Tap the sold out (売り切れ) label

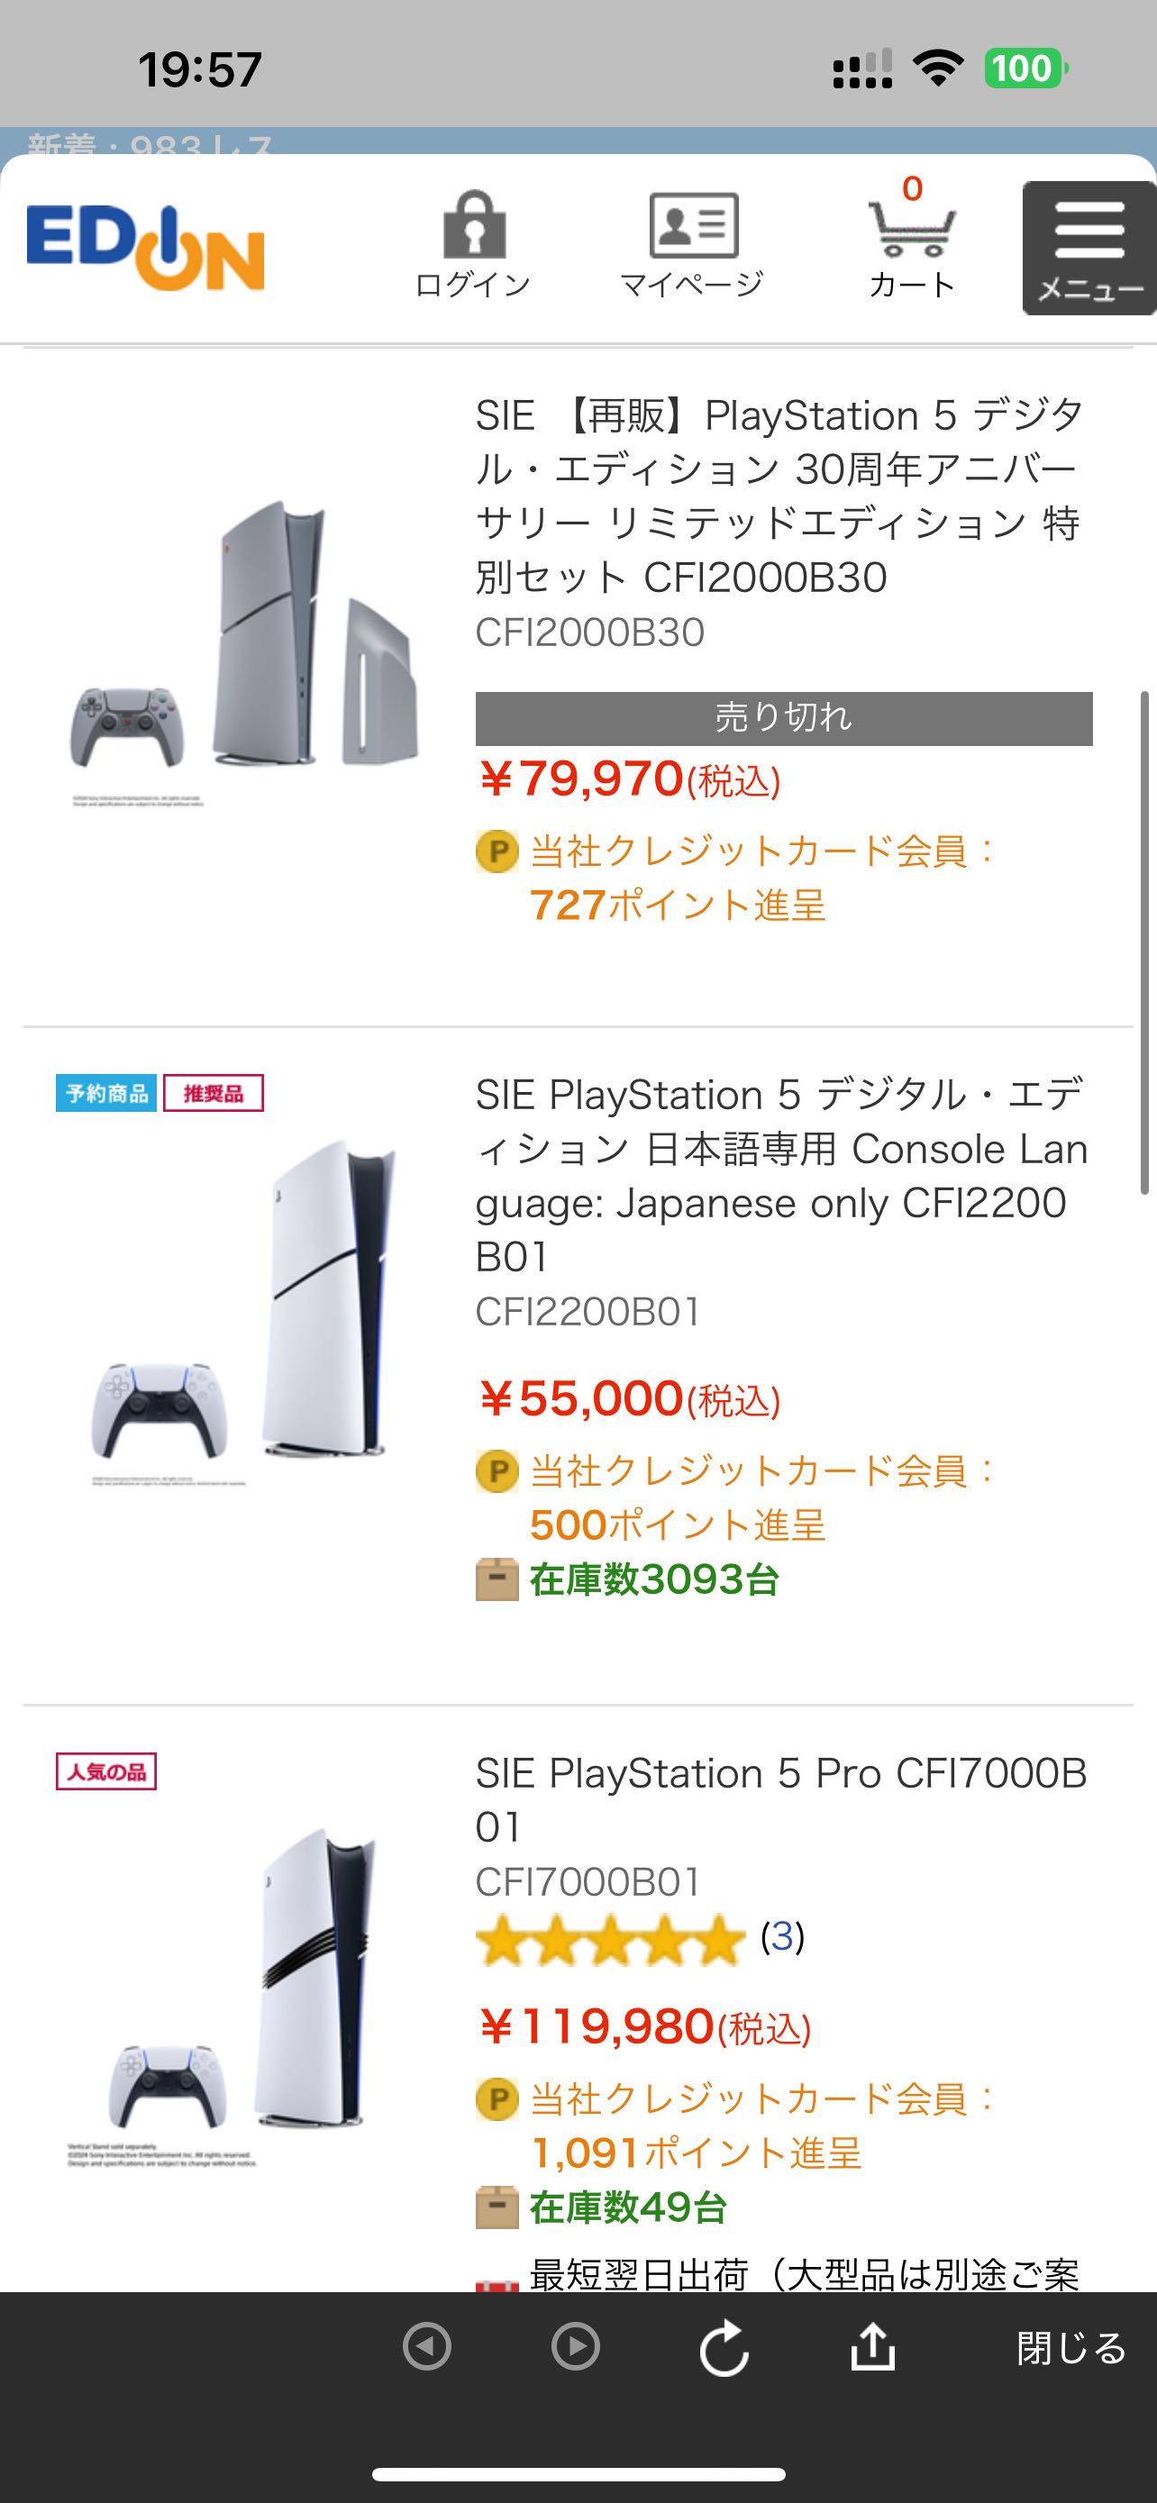[783, 718]
